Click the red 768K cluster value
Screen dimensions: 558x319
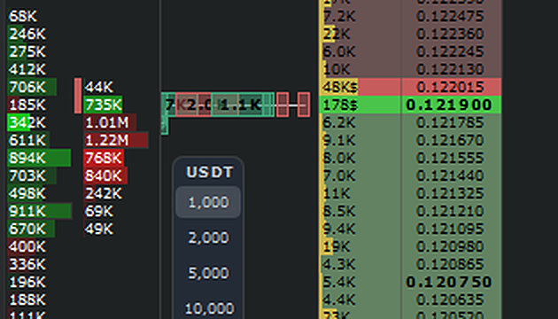click(104, 158)
